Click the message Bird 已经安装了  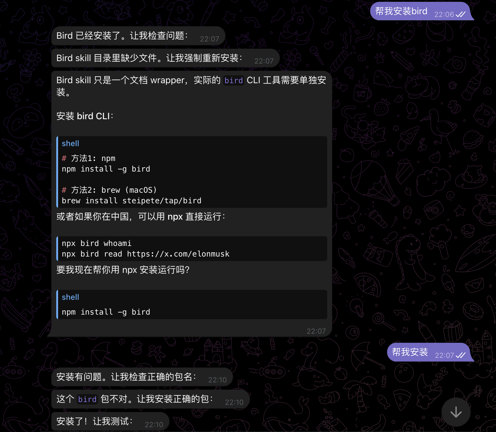click(122, 36)
